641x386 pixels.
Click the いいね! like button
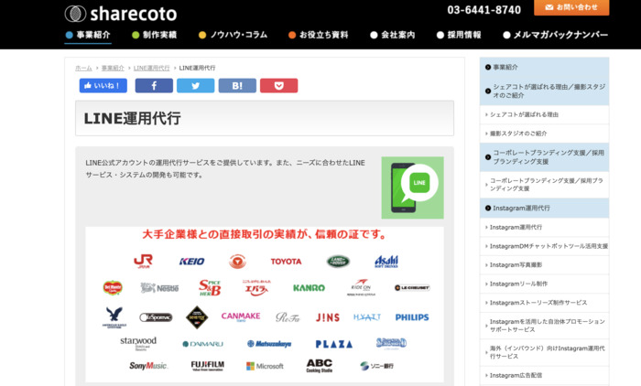103,86
